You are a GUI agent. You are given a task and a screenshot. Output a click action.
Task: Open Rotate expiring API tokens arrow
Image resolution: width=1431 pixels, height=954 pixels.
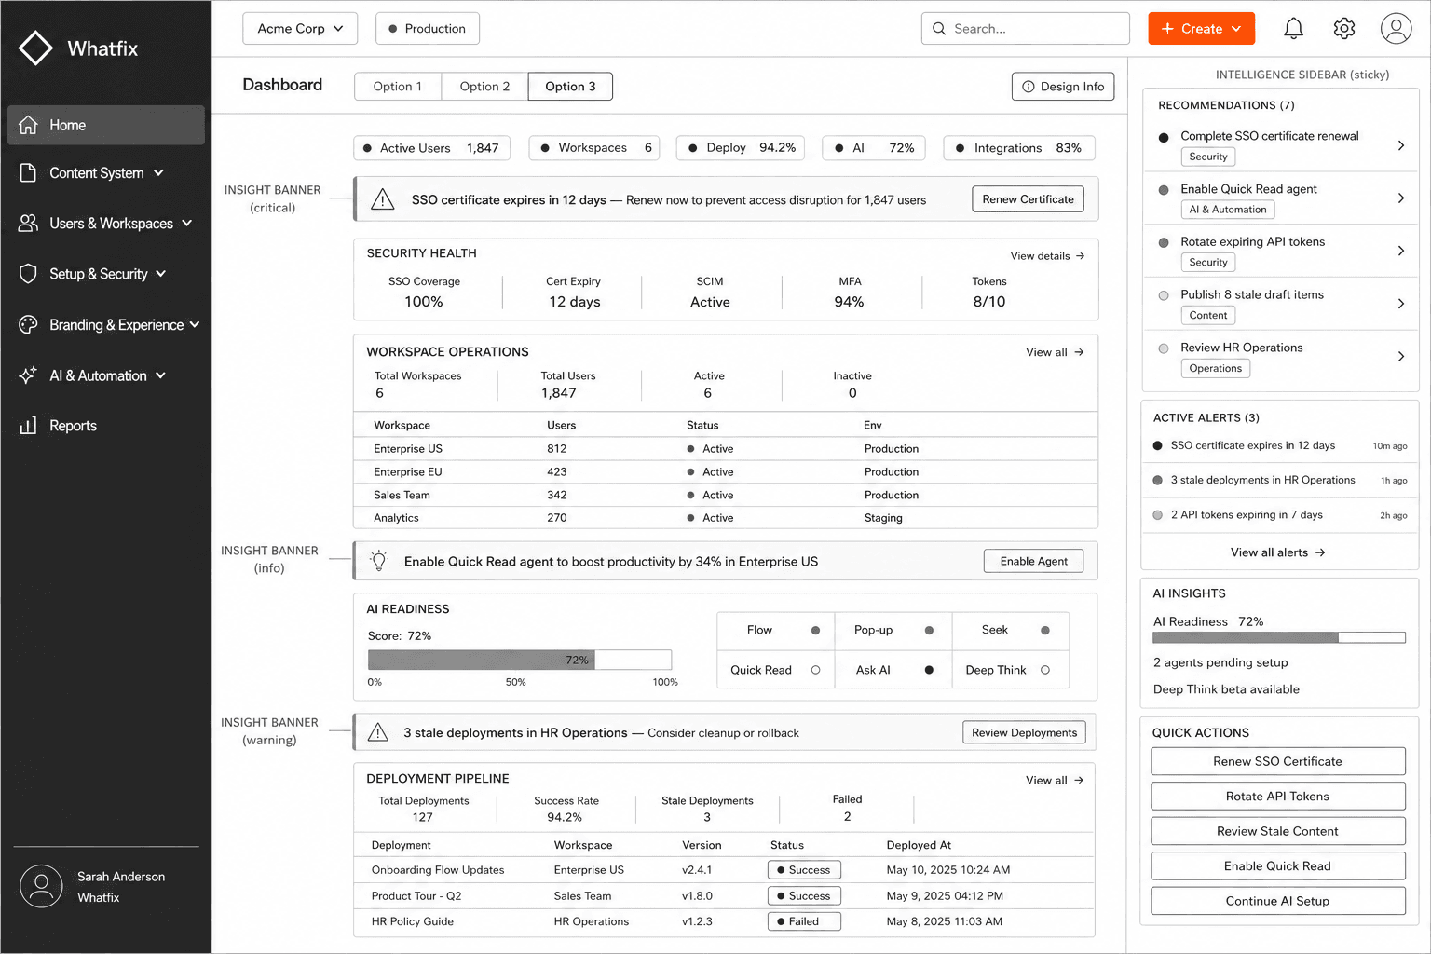click(1401, 251)
